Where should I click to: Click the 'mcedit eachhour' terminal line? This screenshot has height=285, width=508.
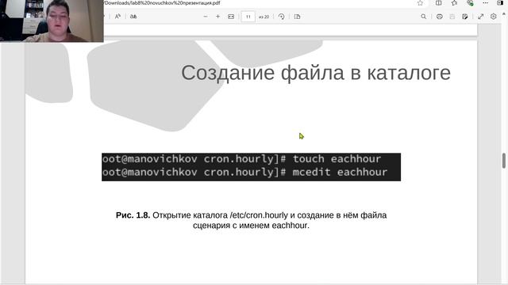coord(244,173)
